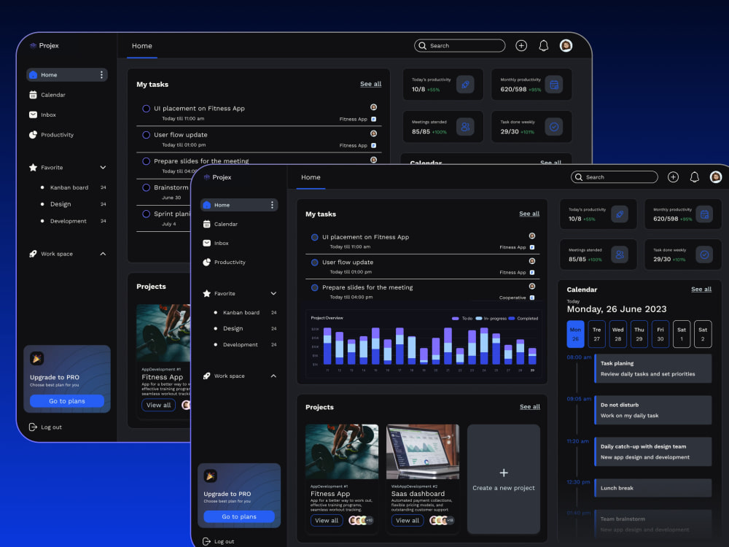The height and width of the screenshot is (547, 729).
Task: Open Home tab in back window header
Action: click(142, 46)
